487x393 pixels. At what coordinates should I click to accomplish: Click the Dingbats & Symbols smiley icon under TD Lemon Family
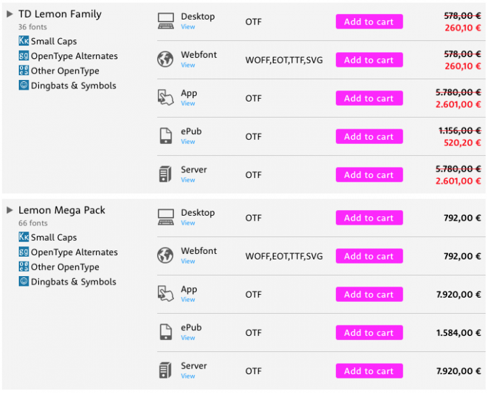pos(24,85)
